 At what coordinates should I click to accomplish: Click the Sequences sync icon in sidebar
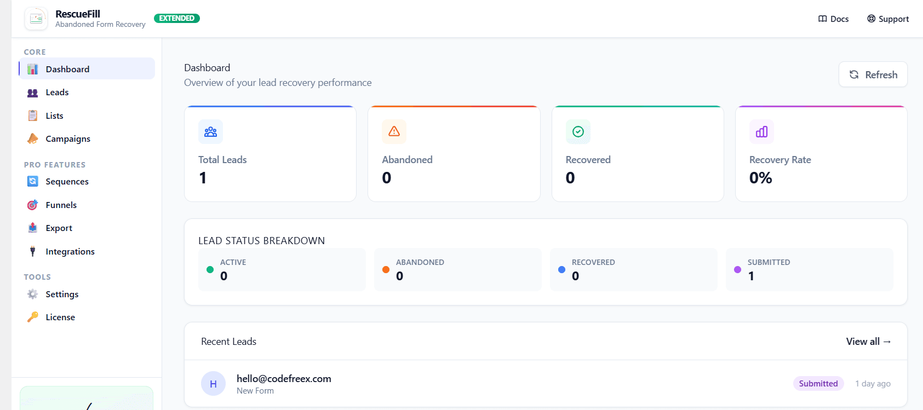(x=33, y=181)
